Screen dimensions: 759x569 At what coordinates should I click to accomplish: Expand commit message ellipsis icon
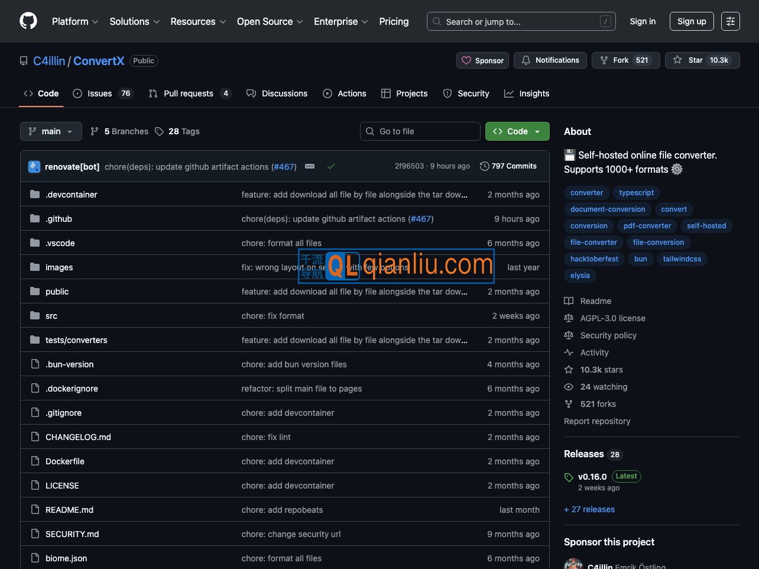(310, 166)
